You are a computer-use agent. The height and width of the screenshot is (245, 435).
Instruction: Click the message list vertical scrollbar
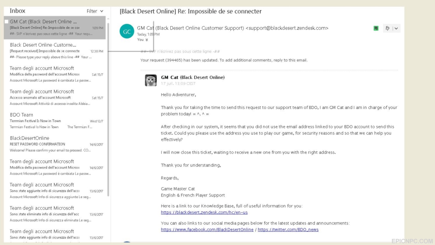108,109
